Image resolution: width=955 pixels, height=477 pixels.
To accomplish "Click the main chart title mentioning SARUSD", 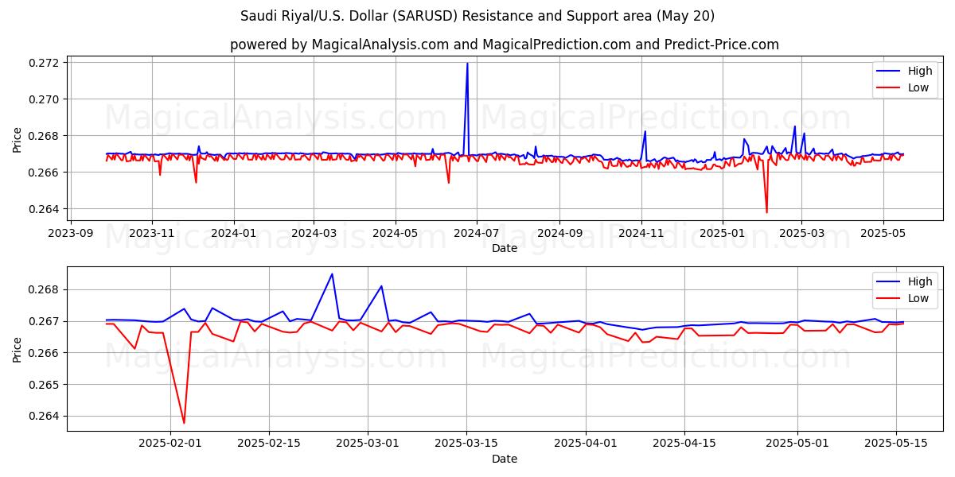I will pyautogui.click(x=477, y=16).
